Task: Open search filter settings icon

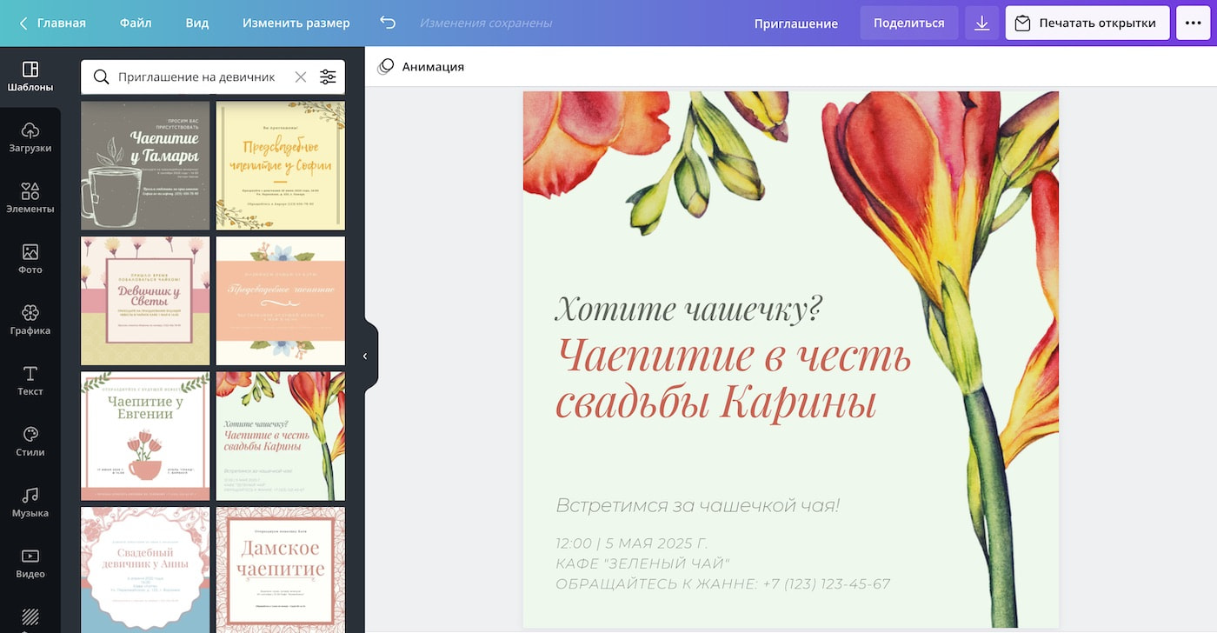Action: [x=328, y=77]
